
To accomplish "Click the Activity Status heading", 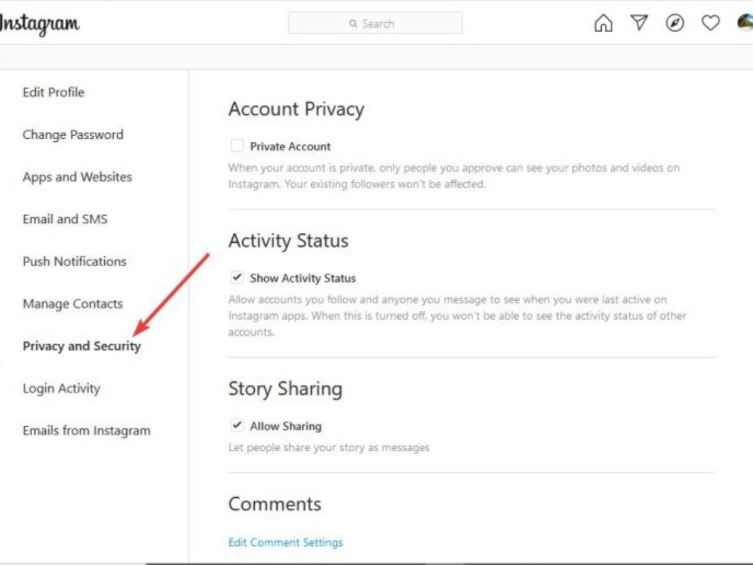I will point(288,241).
